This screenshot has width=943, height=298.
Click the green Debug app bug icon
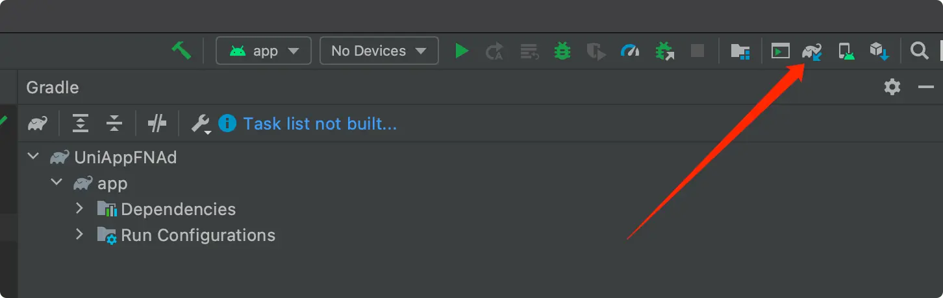point(562,51)
